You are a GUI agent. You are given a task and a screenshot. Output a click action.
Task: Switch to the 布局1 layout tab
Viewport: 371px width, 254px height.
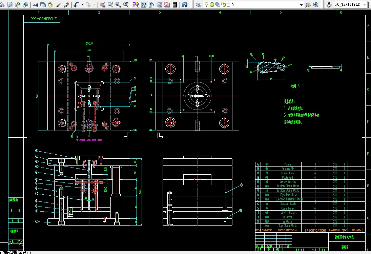click(23, 252)
